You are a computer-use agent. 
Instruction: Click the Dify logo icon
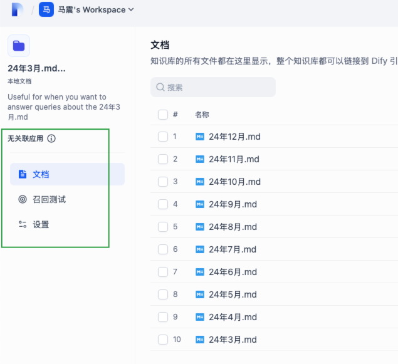pyautogui.click(x=18, y=9)
